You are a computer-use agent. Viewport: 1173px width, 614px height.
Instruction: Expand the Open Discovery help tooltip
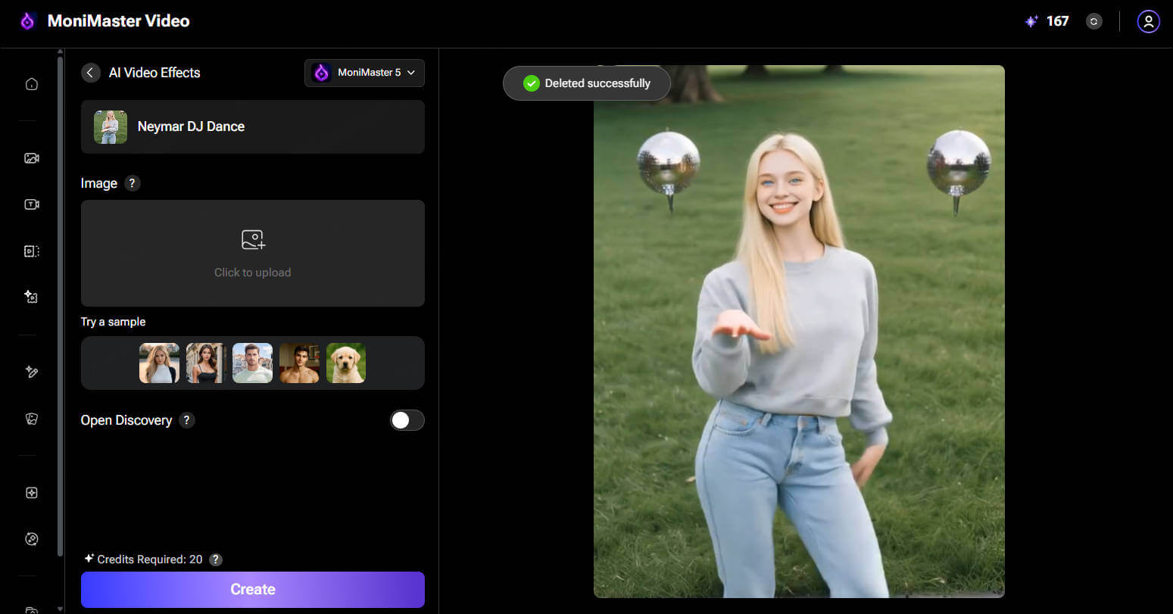point(186,420)
